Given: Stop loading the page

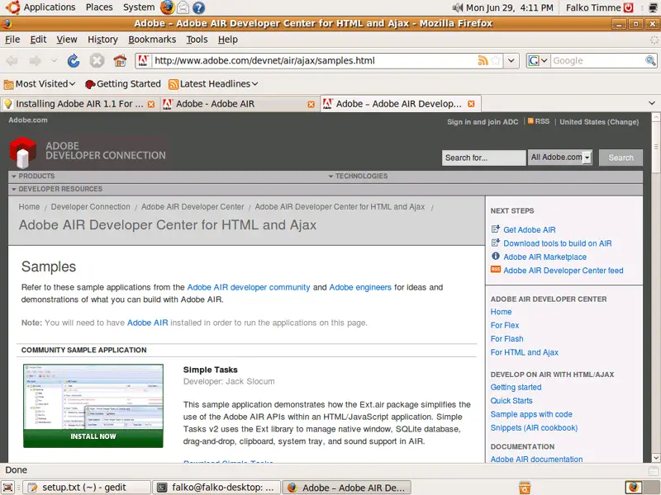Looking at the screenshot, I should tap(97, 61).
